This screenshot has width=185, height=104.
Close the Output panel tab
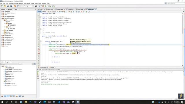coord(61,70)
